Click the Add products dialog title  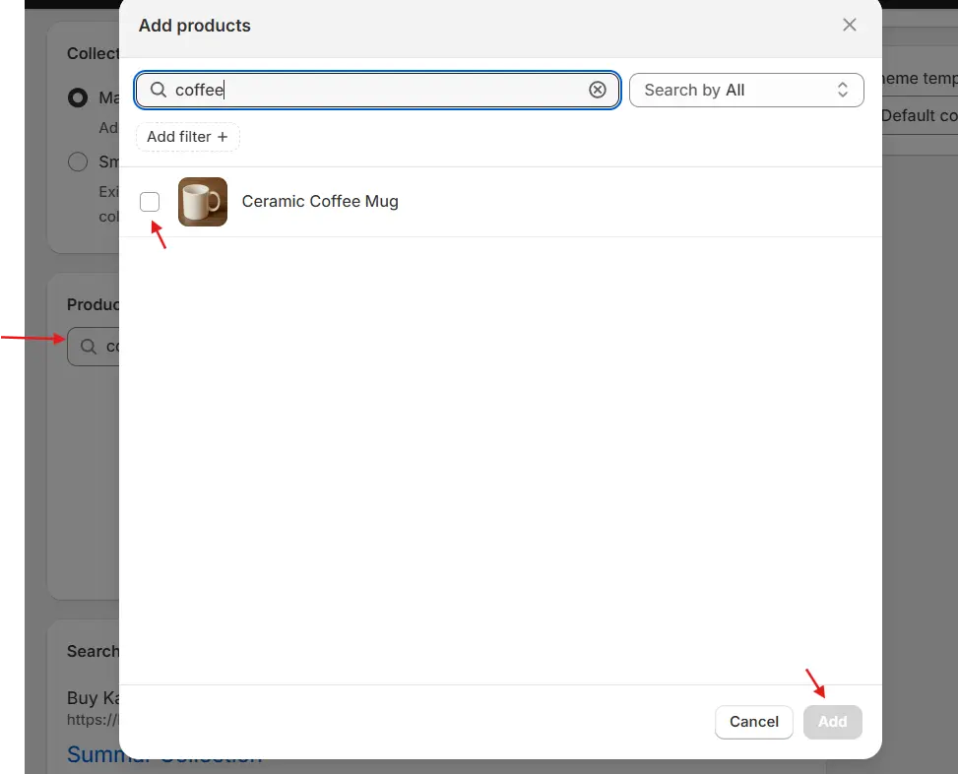coord(195,26)
